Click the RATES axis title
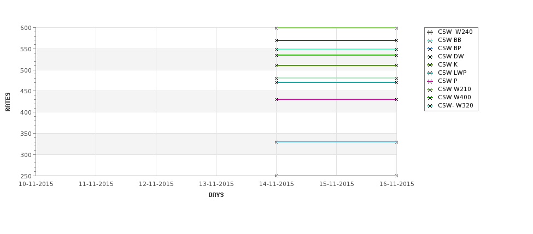 tap(8, 102)
